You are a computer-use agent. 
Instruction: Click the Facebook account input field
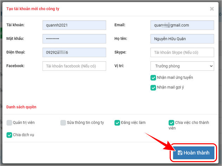[x=74, y=66]
